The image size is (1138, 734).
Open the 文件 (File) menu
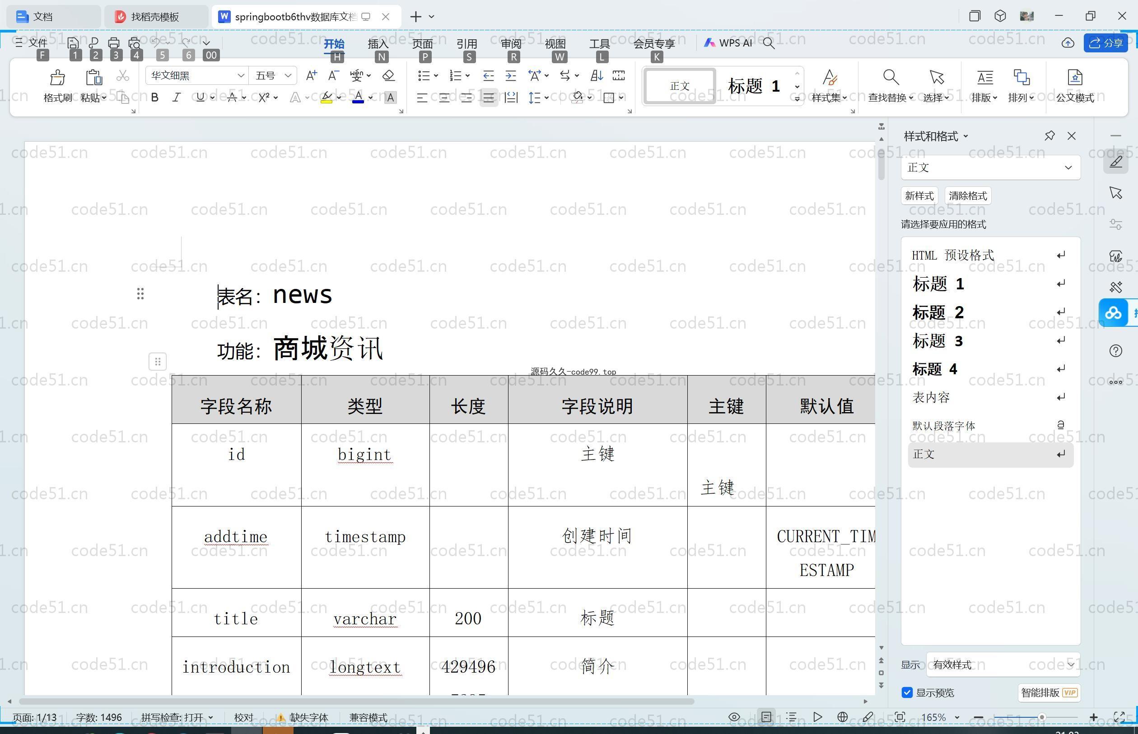(x=32, y=43)
